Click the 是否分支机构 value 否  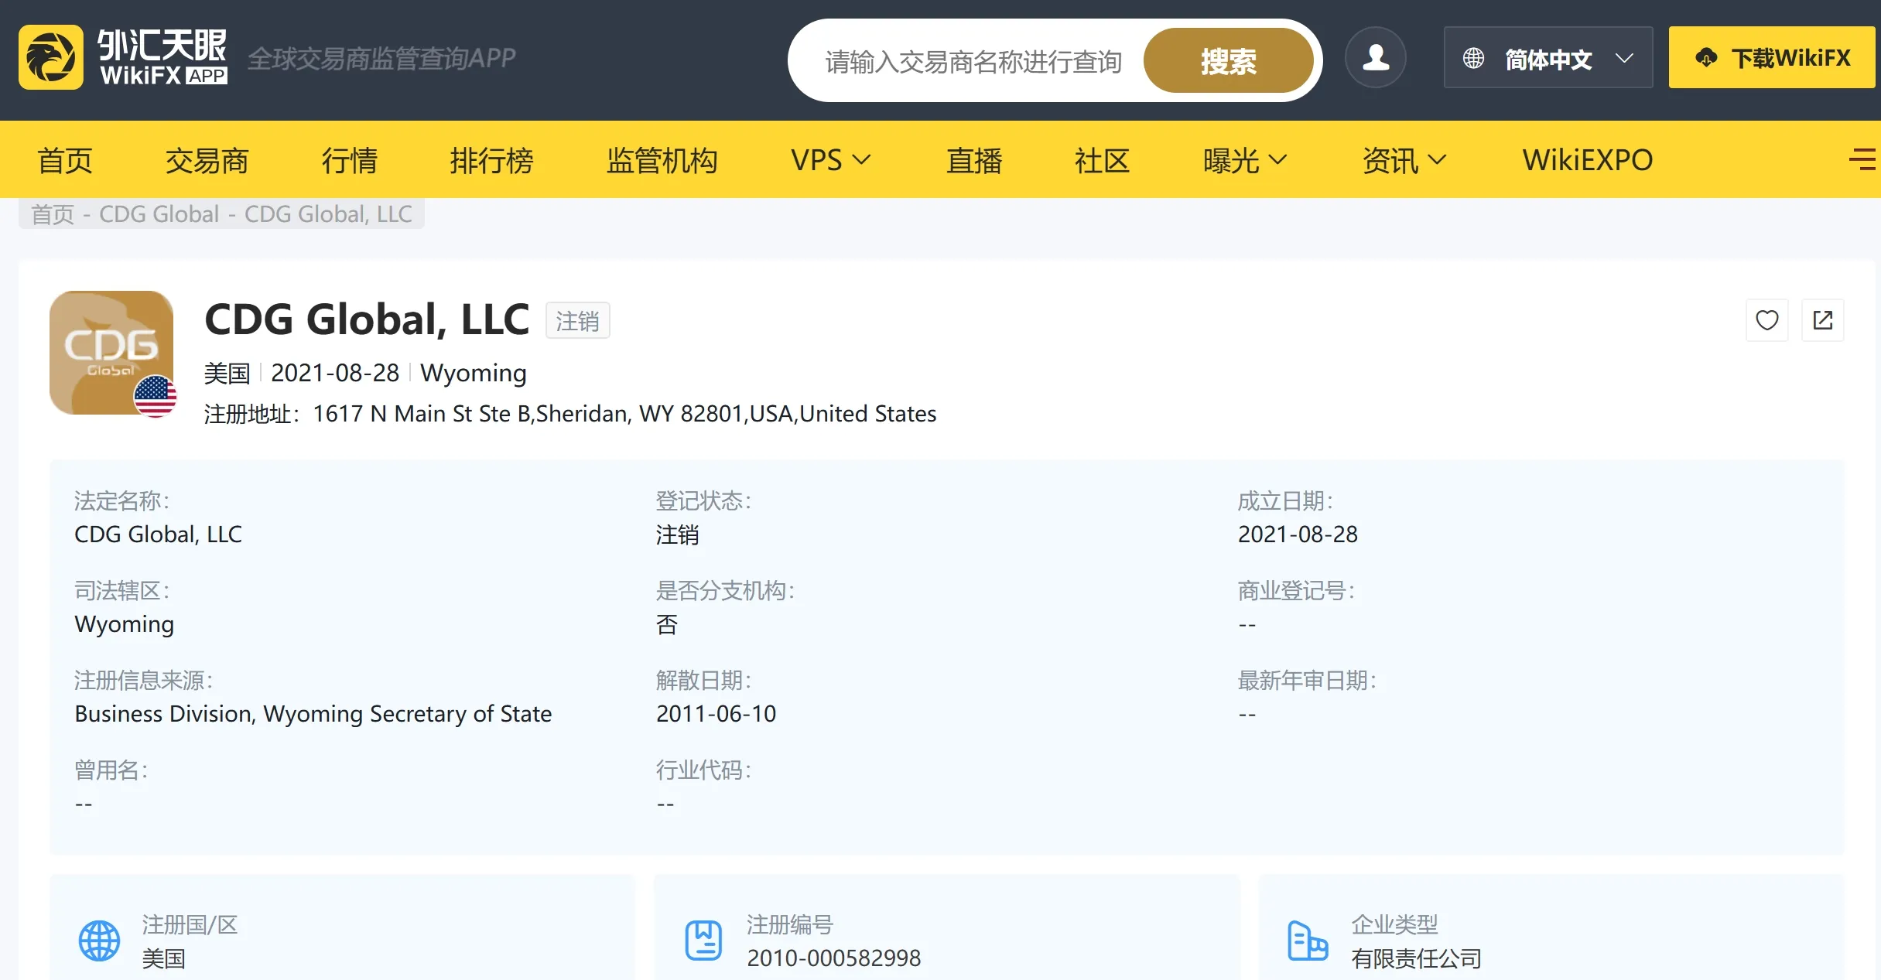coord(667,624)
